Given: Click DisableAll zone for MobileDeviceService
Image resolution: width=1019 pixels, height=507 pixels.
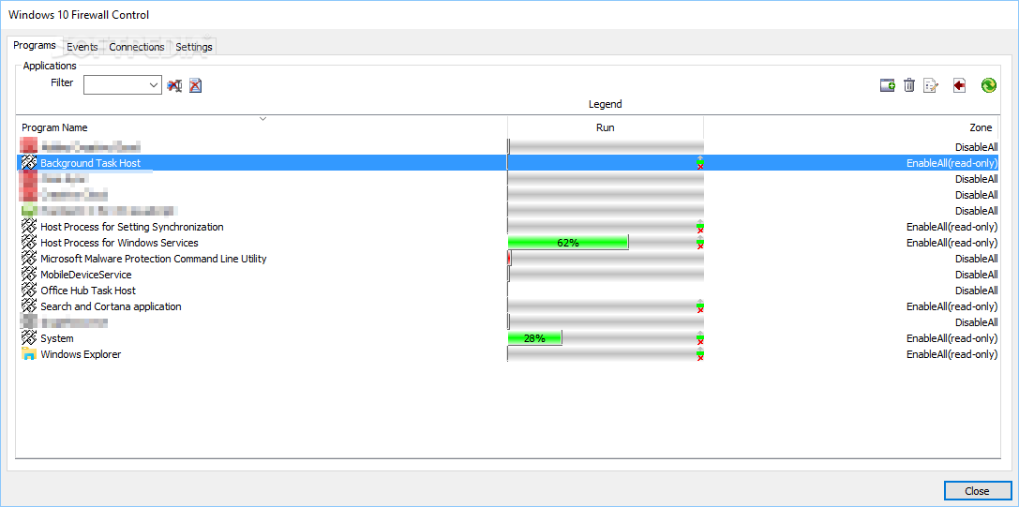Looking at the screenshot, I should coord(976,275).
